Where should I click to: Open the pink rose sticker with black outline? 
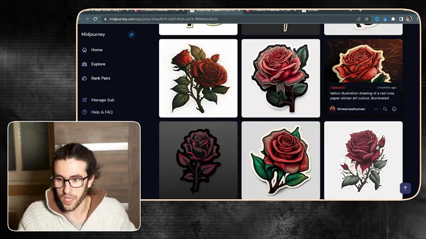[281, 78]
